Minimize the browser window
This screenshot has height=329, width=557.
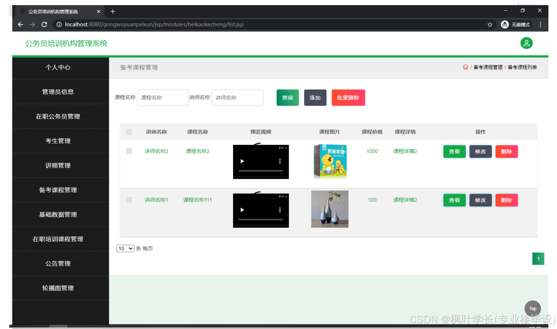[x=506, y=11]
